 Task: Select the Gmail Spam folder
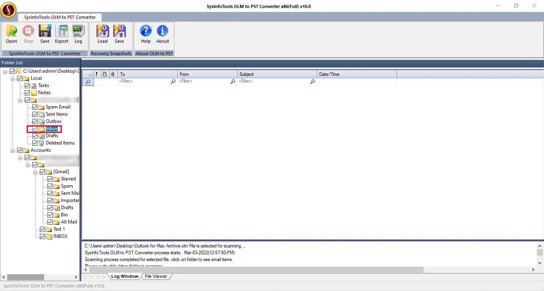tap(67, 186)
